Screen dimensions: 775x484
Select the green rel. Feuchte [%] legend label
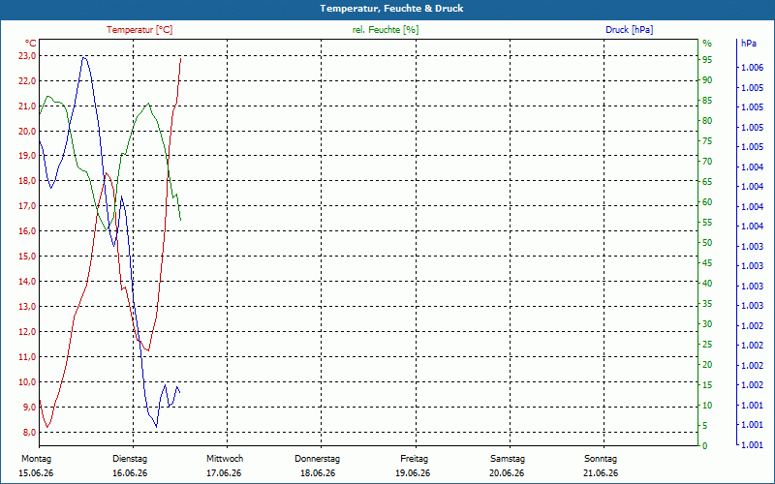385,30
